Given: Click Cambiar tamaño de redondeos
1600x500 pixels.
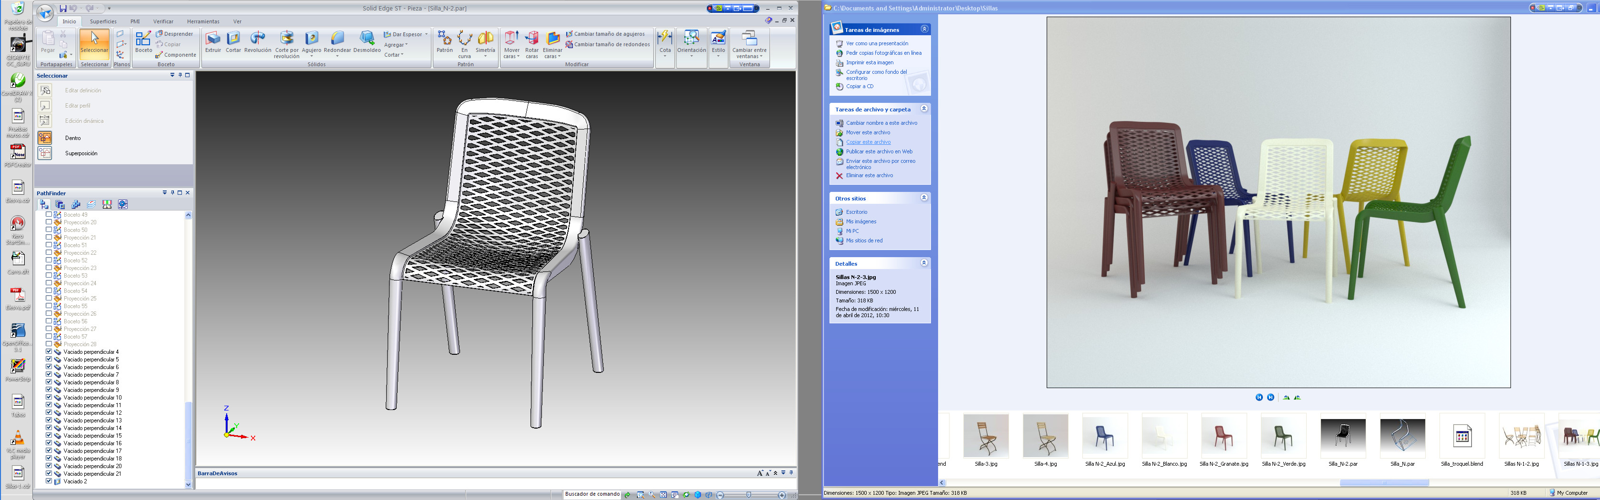Looking at the screenshot, I should tap(608, 44).
